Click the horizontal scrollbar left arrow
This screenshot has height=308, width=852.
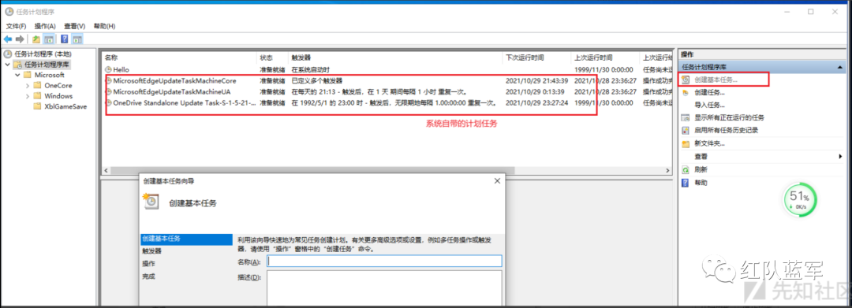(x=106, y=171)
